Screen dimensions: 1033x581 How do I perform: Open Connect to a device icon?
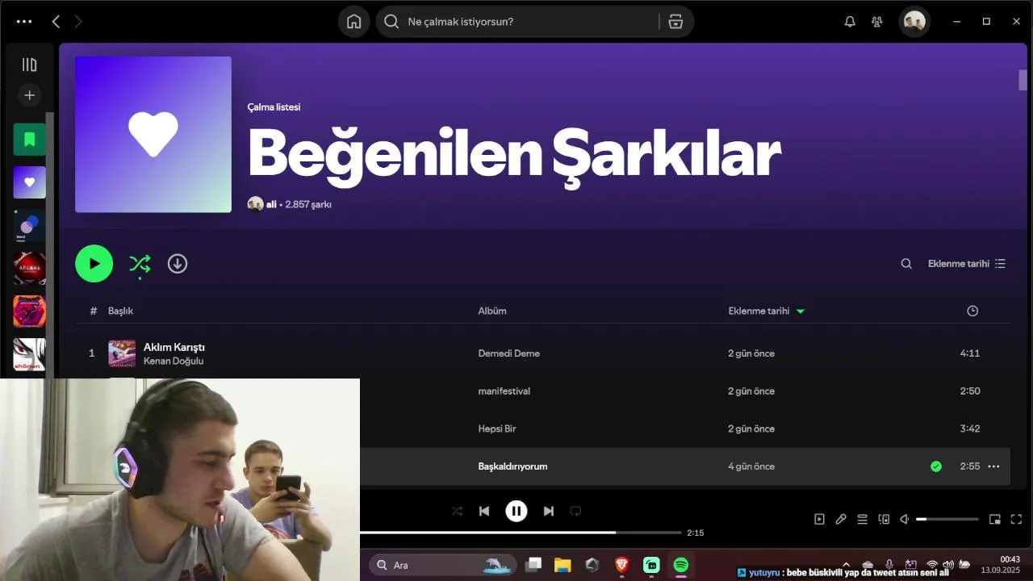[884, 520]
